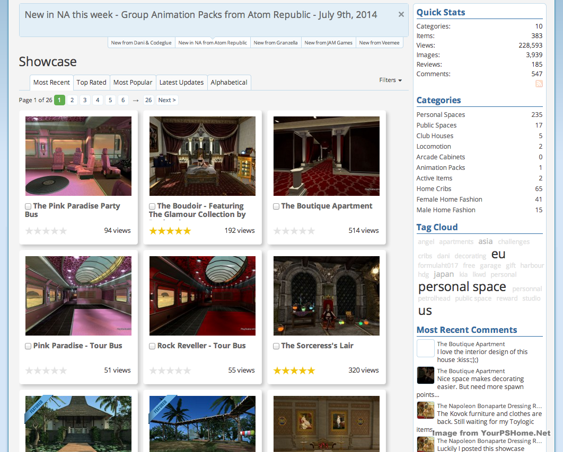Select the Alphabetical tab

click(x=229, y=83)
